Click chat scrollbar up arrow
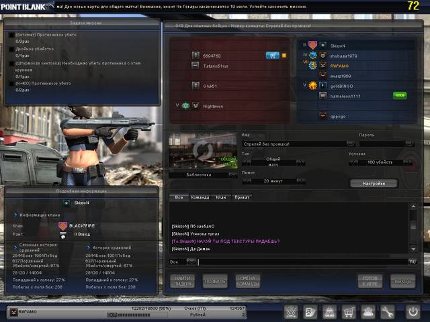Viewport: 430px width, 322px height. click(413, 206)
